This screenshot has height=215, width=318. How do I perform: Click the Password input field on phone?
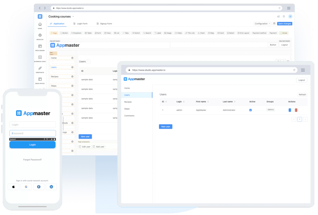coord(33,133)
